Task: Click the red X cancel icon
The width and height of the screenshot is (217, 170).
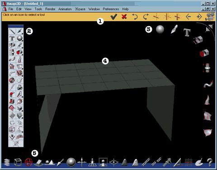Action: click(x=124, y=16)
